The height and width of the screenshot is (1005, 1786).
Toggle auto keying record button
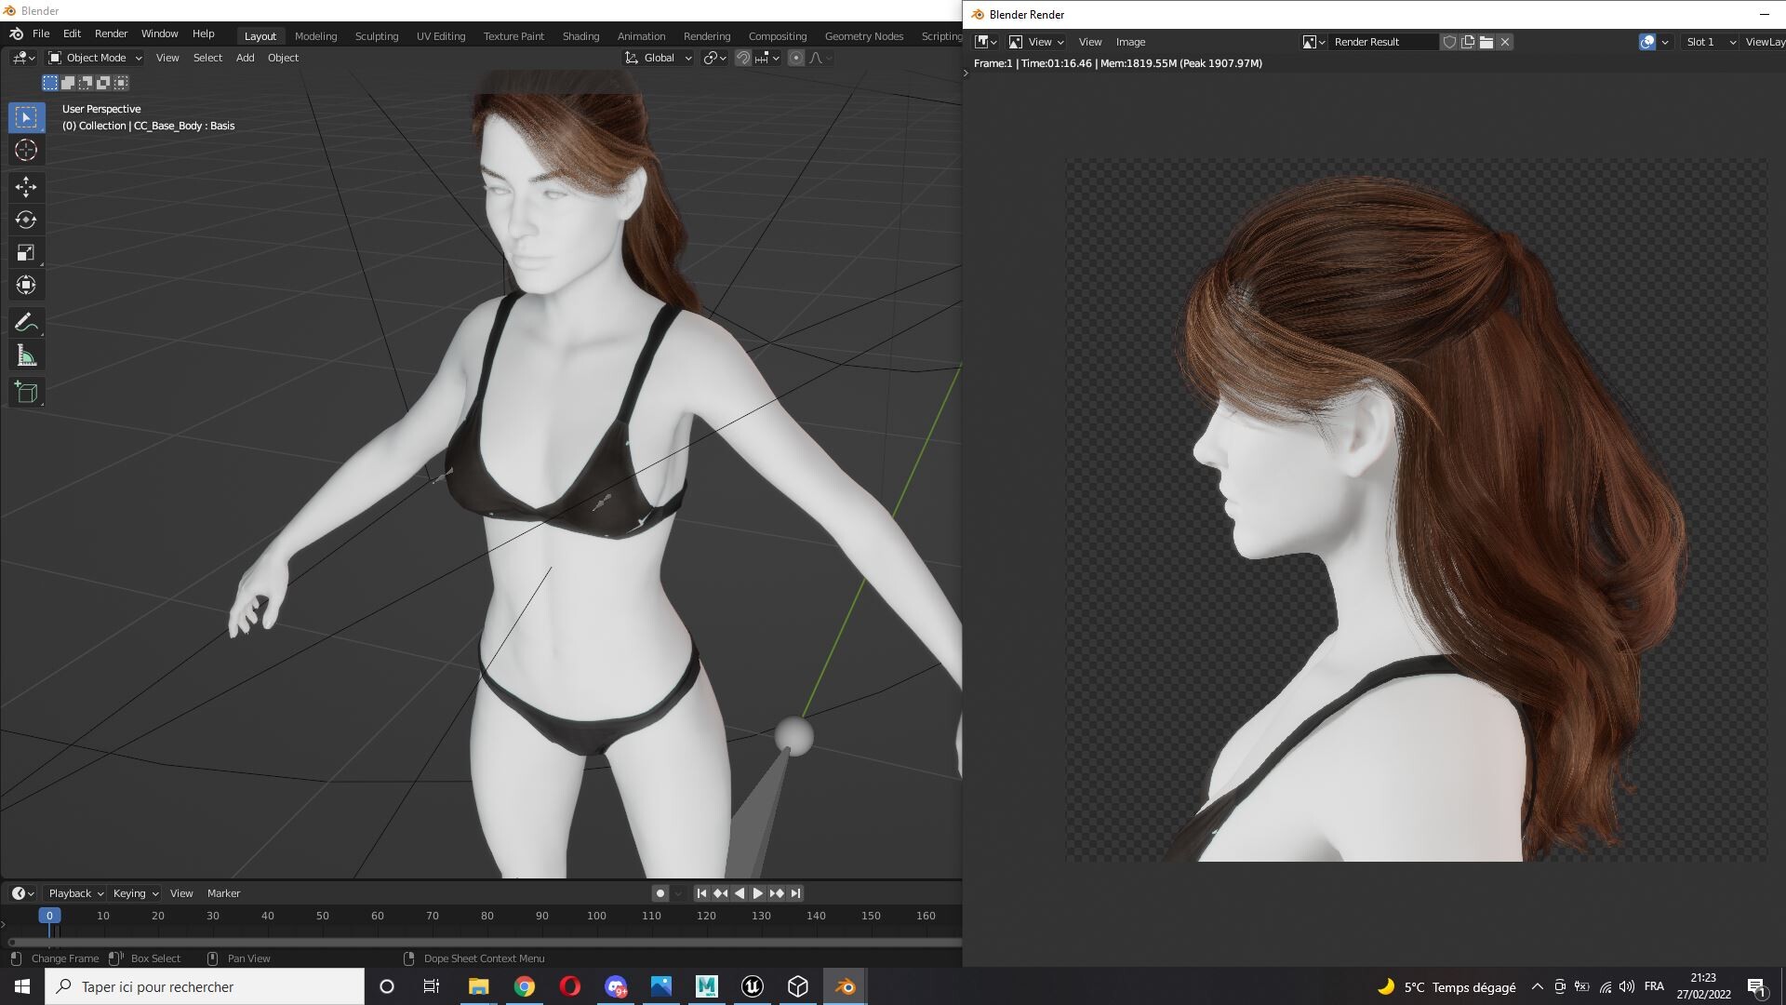(x=660, y=893)
